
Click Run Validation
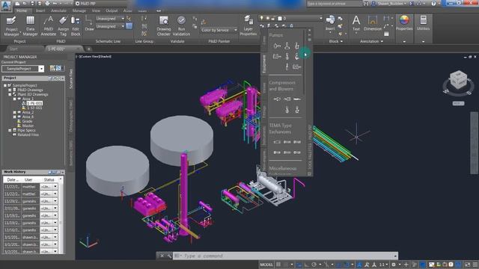click(181, 26)
